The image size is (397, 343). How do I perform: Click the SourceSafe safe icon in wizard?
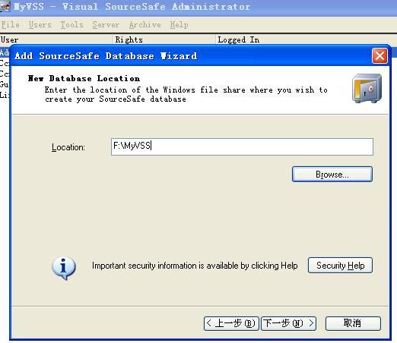point(367,88)
